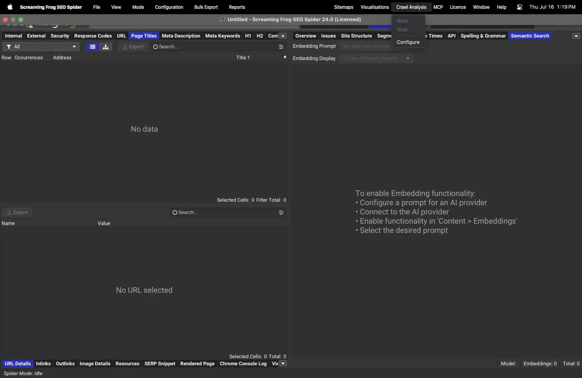Open the Crawl Analysis menu
The height and width of the screenshot is (378, 582).
[411, 7]
